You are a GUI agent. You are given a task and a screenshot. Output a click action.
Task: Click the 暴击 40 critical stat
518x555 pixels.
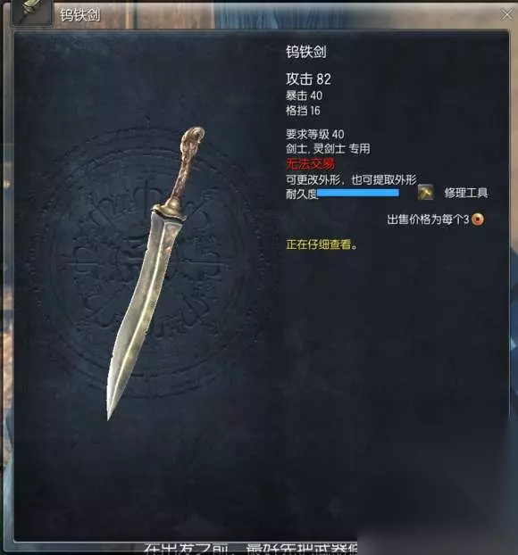point(304,95)
